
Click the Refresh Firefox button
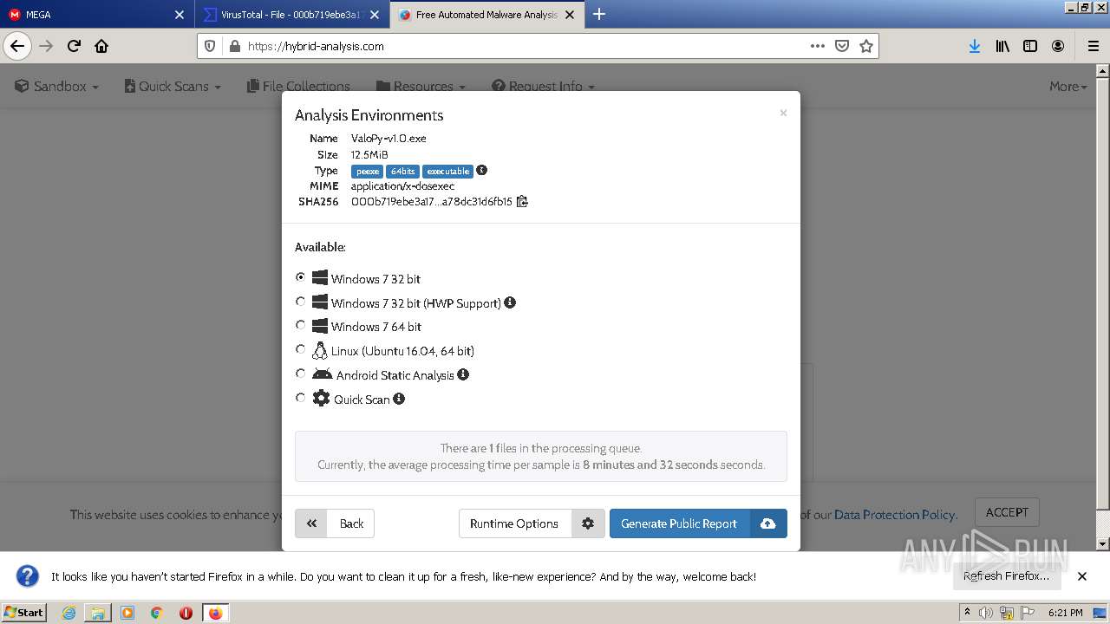(x=1006, y=576)
